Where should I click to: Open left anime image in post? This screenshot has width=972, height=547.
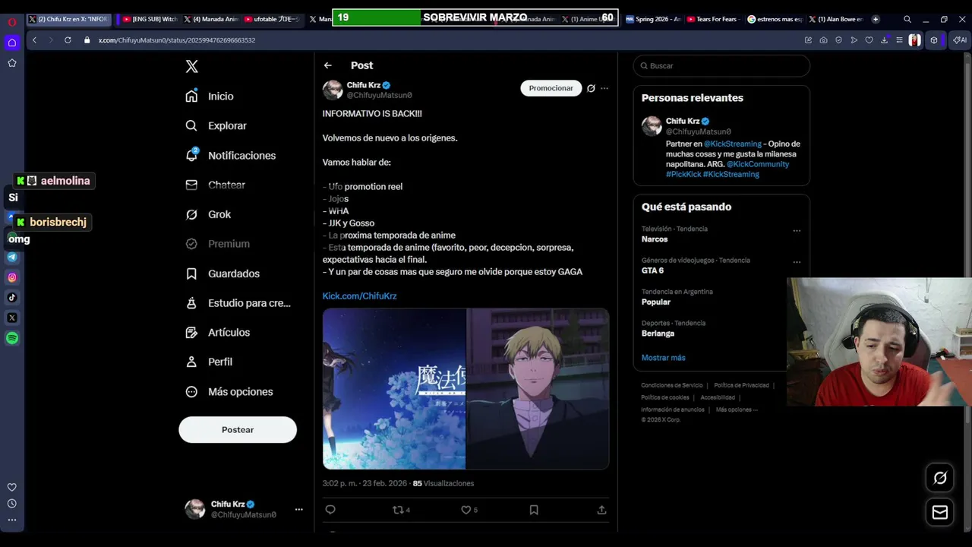[394, 389]
